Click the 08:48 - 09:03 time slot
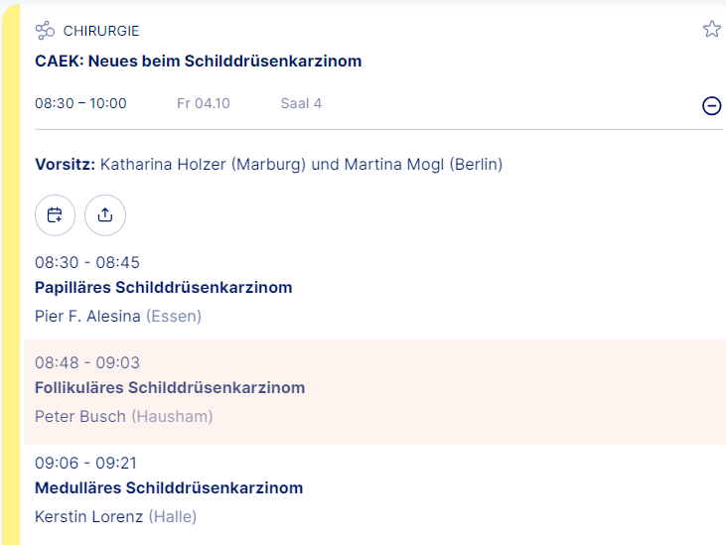The width and height of the screenshot is (726, 545). click(x=87, y=362)
